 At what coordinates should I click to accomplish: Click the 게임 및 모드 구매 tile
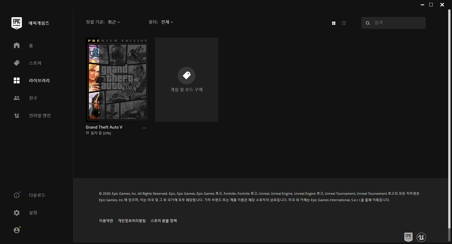click(187, 80)
